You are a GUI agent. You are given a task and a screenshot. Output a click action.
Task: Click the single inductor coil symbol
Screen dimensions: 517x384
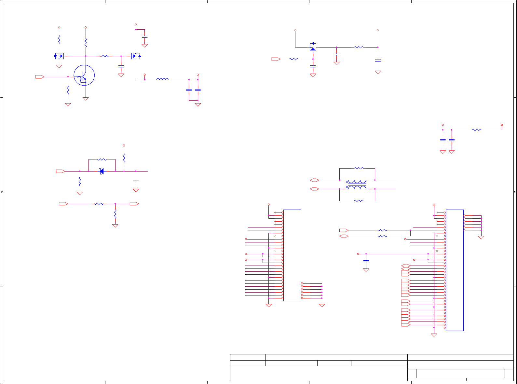click(162, 79)
